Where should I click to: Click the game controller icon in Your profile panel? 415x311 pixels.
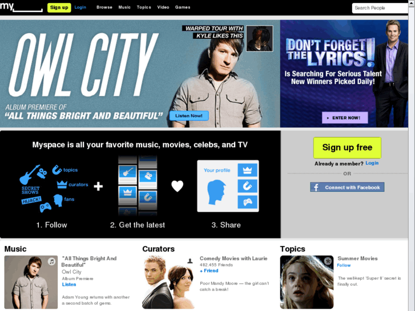pyautogui.click(x=247, y=202)
